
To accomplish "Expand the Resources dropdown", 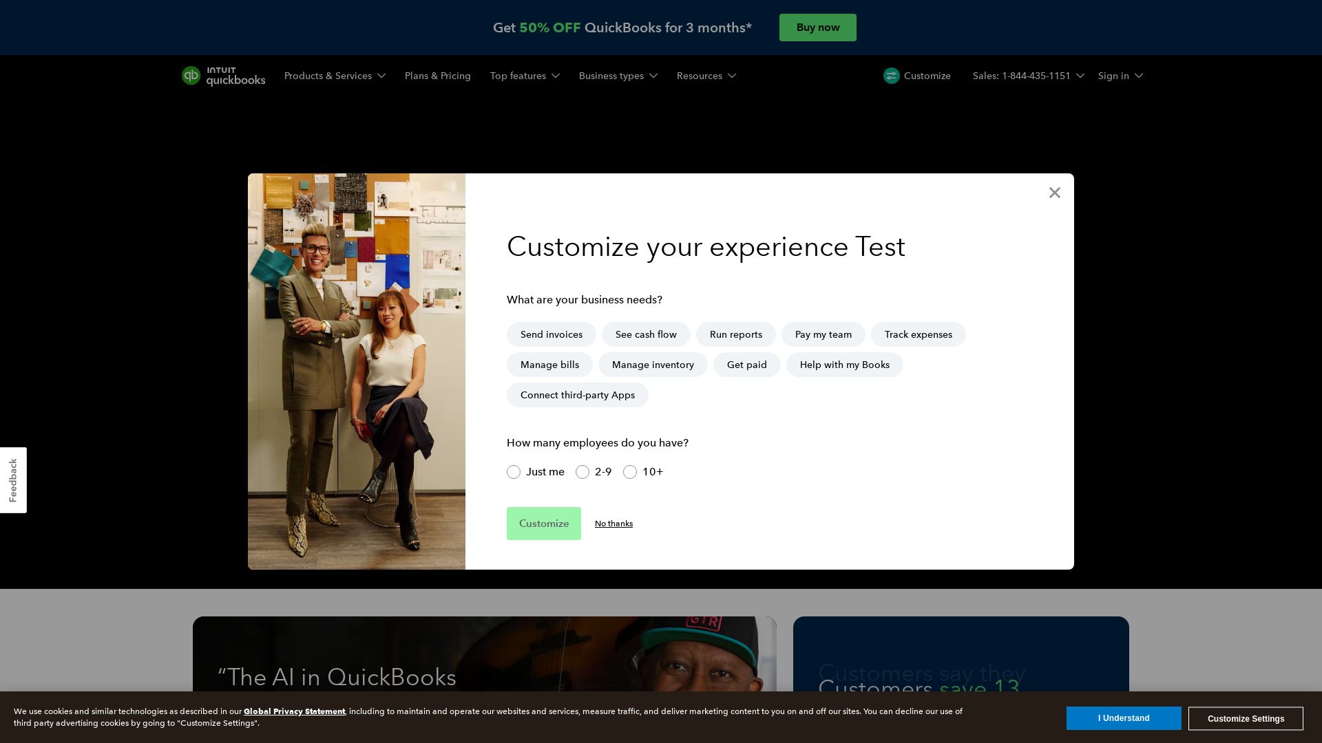I will pyautogui.click(x=706, y=76).
